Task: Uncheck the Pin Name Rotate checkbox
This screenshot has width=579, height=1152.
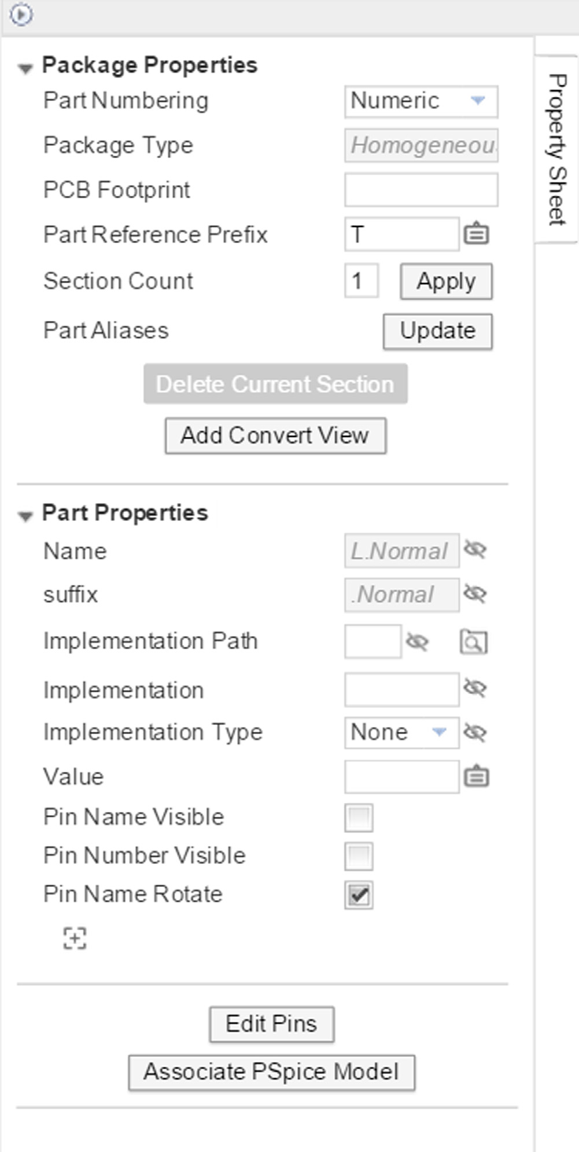Action: [x=359, y=895]
